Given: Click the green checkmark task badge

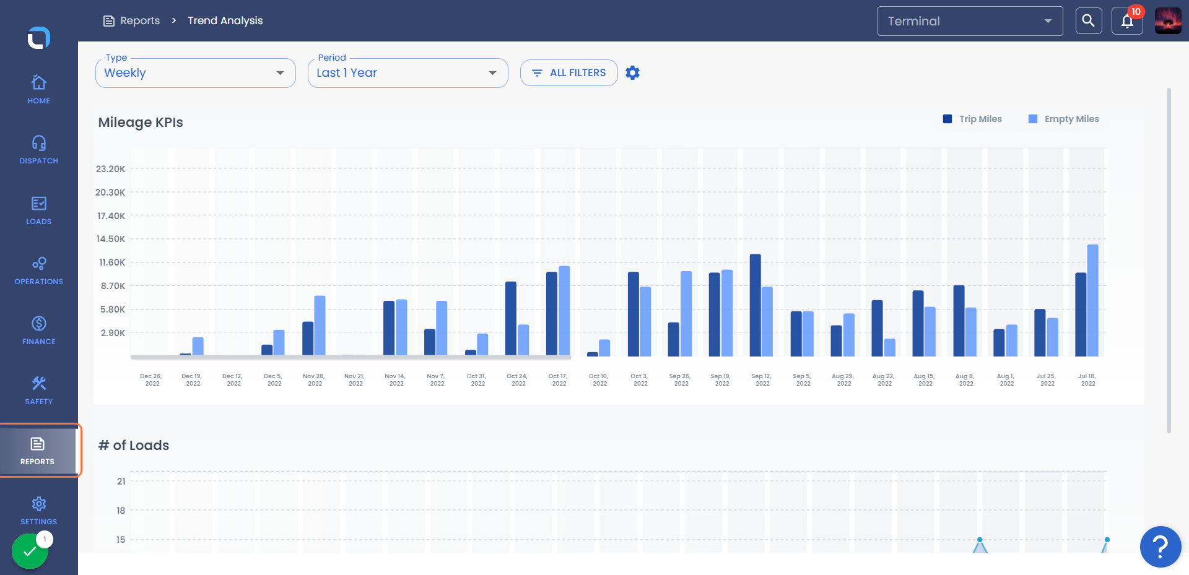Looking at the screenshot, I should (x=30, y=551).
